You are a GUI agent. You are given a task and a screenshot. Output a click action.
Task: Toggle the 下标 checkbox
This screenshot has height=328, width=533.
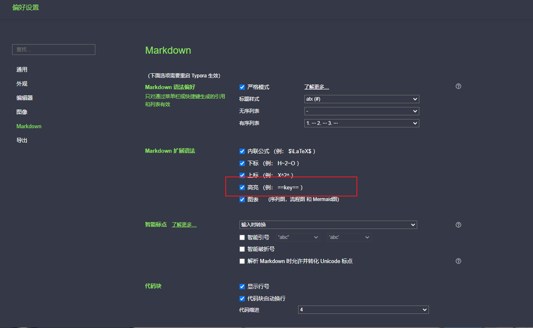tap(242, 163)
